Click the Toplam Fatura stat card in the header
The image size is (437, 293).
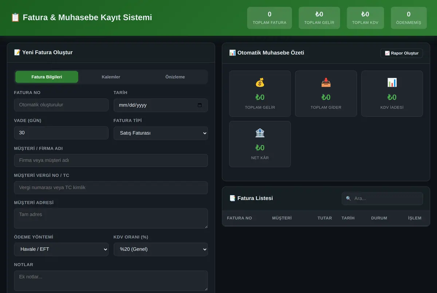269,18
